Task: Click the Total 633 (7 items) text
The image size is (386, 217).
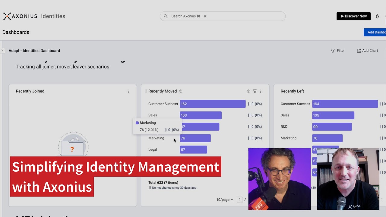Action: [163, 183]
